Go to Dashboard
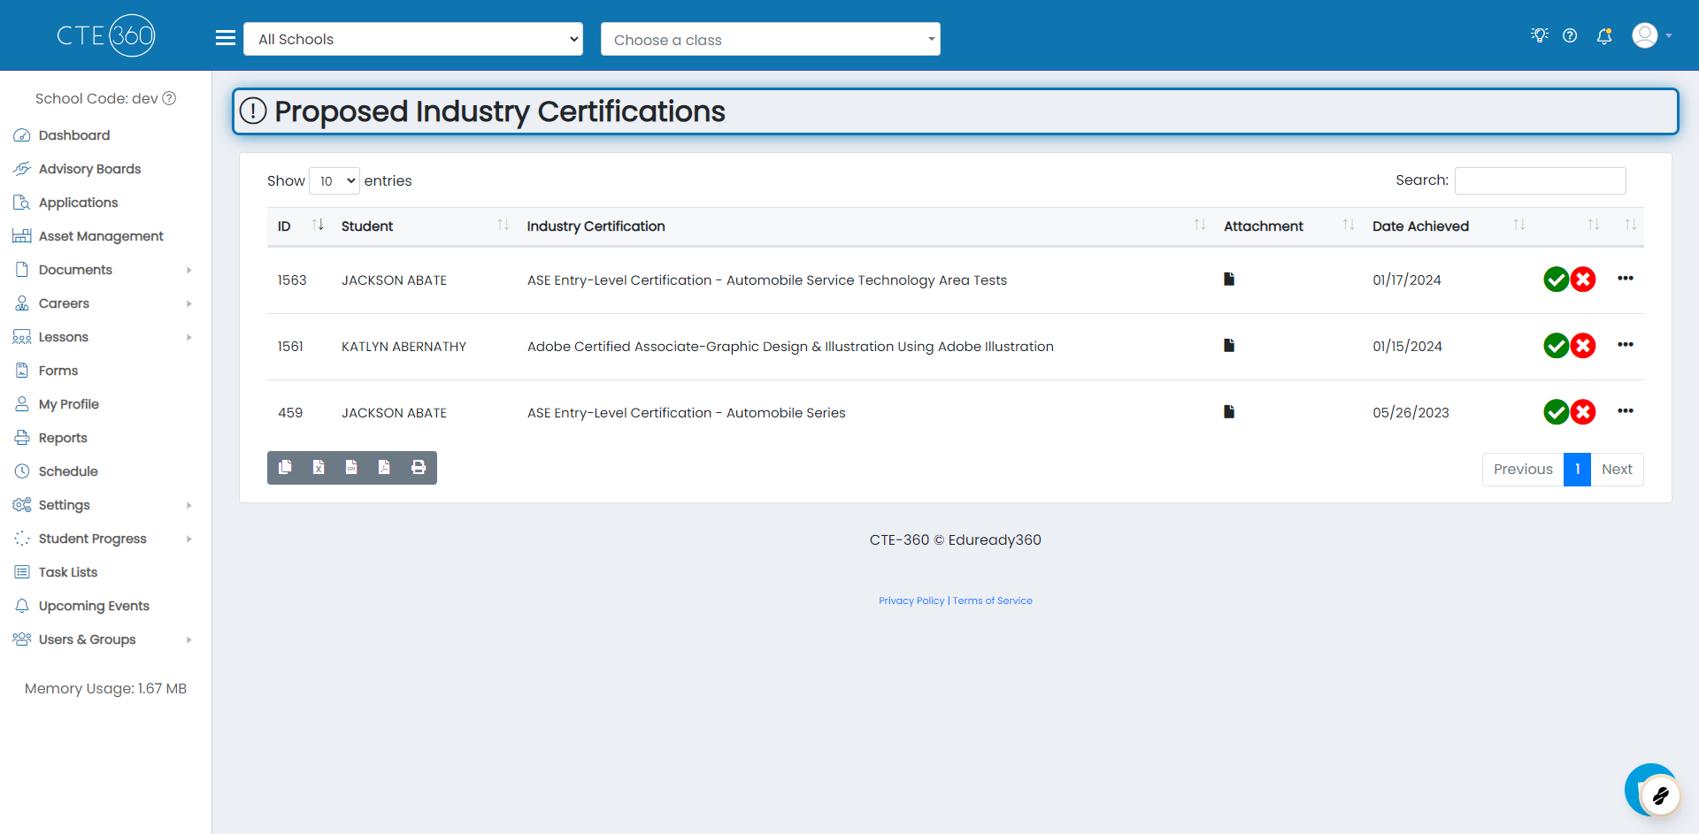This screenshot has height=834, width=1699. coord(74,135)
